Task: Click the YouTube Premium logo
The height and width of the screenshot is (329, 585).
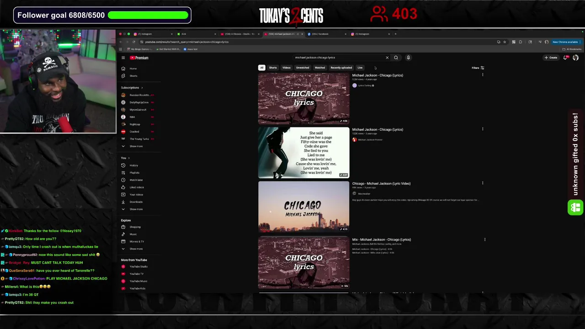Action: click(139, 58)
